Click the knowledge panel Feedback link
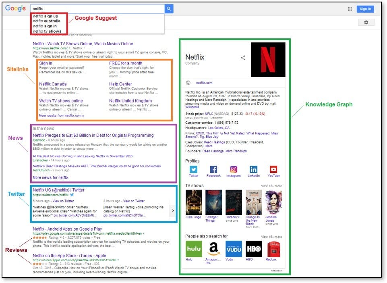 point(276,271)
